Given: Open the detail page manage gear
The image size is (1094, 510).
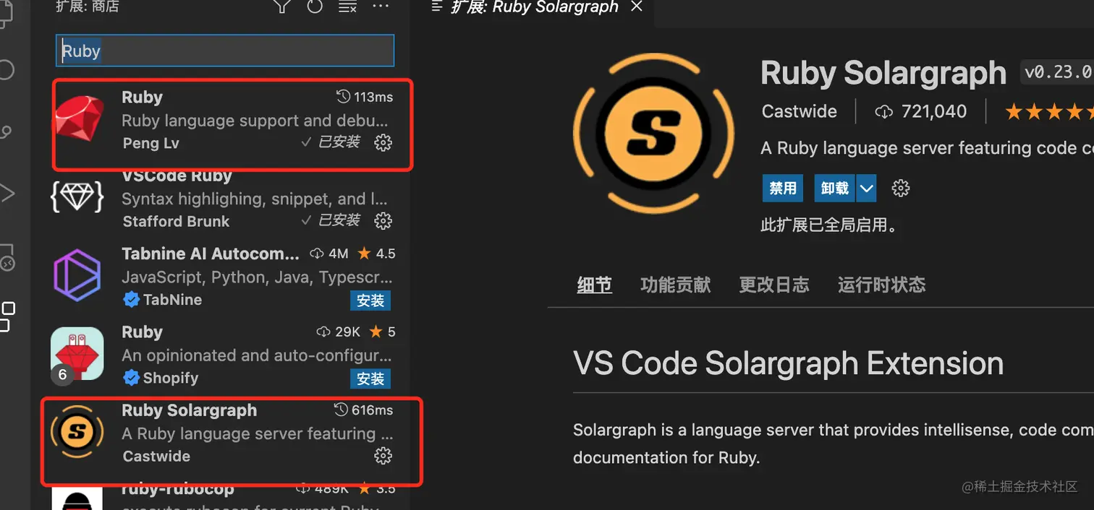Looking at the screenshot, I should [x=901, y=189].
